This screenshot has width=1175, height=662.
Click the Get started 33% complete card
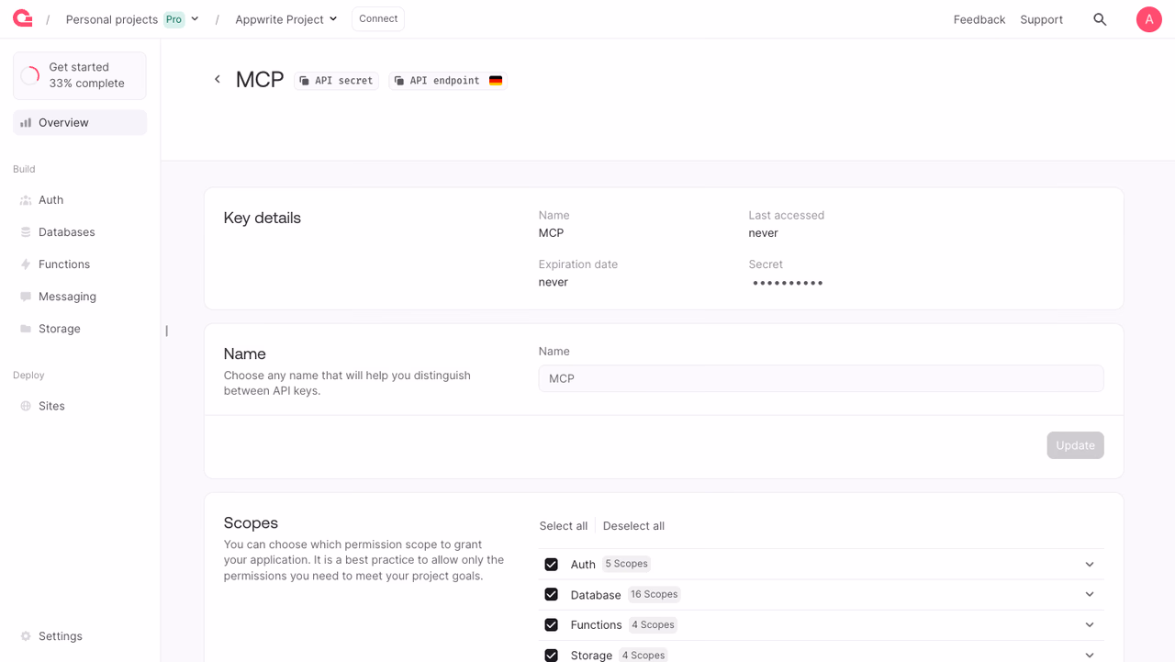click(x=80, y=75)
